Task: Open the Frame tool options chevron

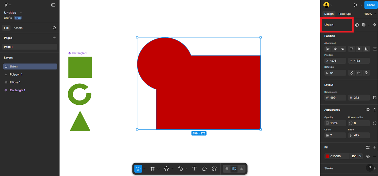Action: [159, 169]
